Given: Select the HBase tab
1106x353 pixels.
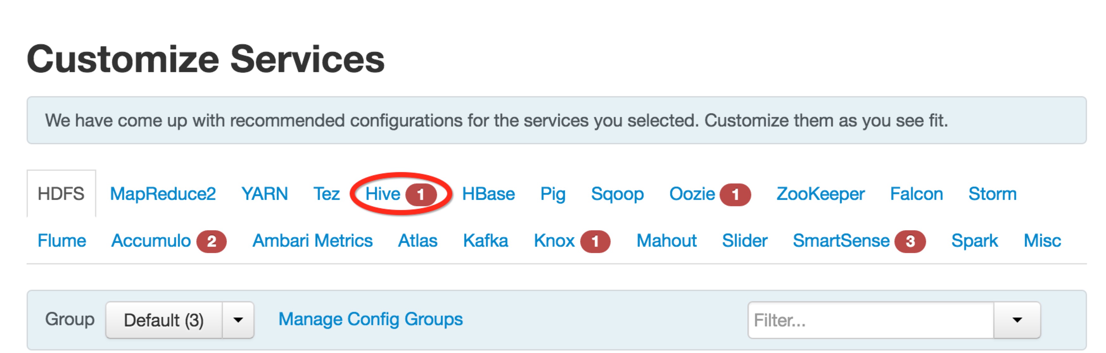Looking at the screenshot, I should (488, 194).
